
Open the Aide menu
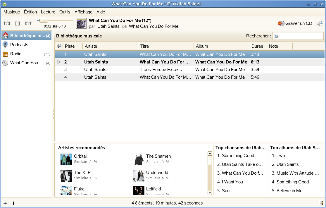click(101, 12)
